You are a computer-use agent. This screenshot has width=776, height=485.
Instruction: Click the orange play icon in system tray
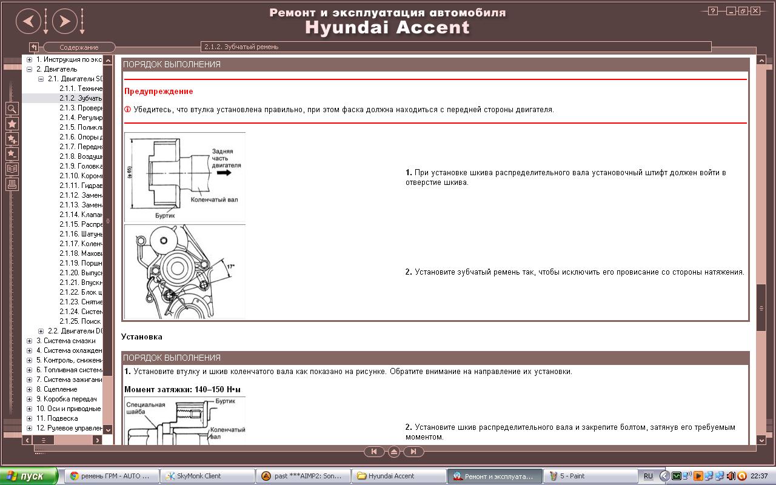[698, 476]
